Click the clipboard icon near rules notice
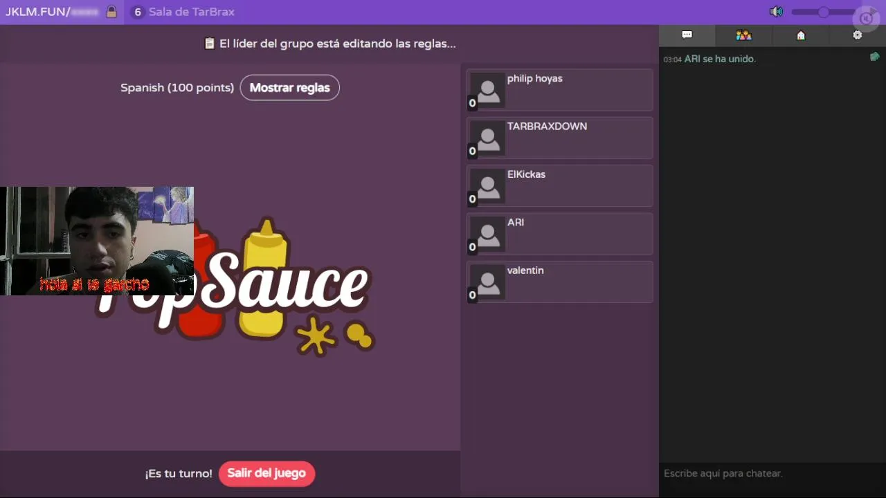886x498 pixels. (x=210, y=44)
